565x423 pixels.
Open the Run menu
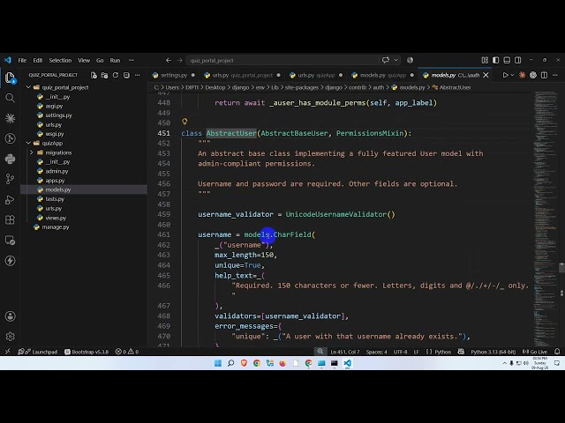[x=115, y=61]
